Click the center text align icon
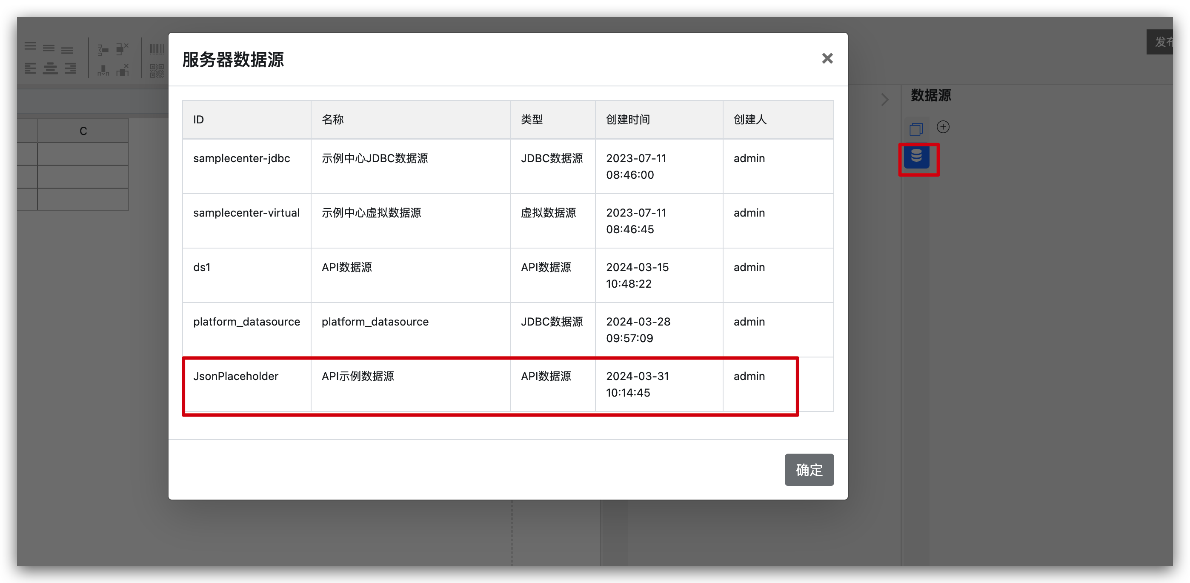 tap(50, 69)
